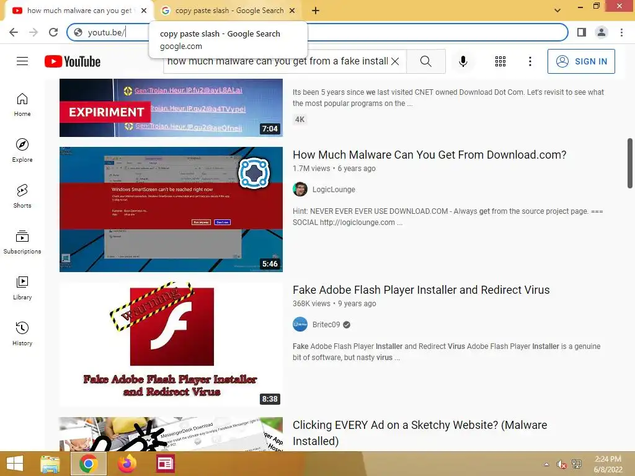Click LogicLounge channel avatar

coord(300,189)
